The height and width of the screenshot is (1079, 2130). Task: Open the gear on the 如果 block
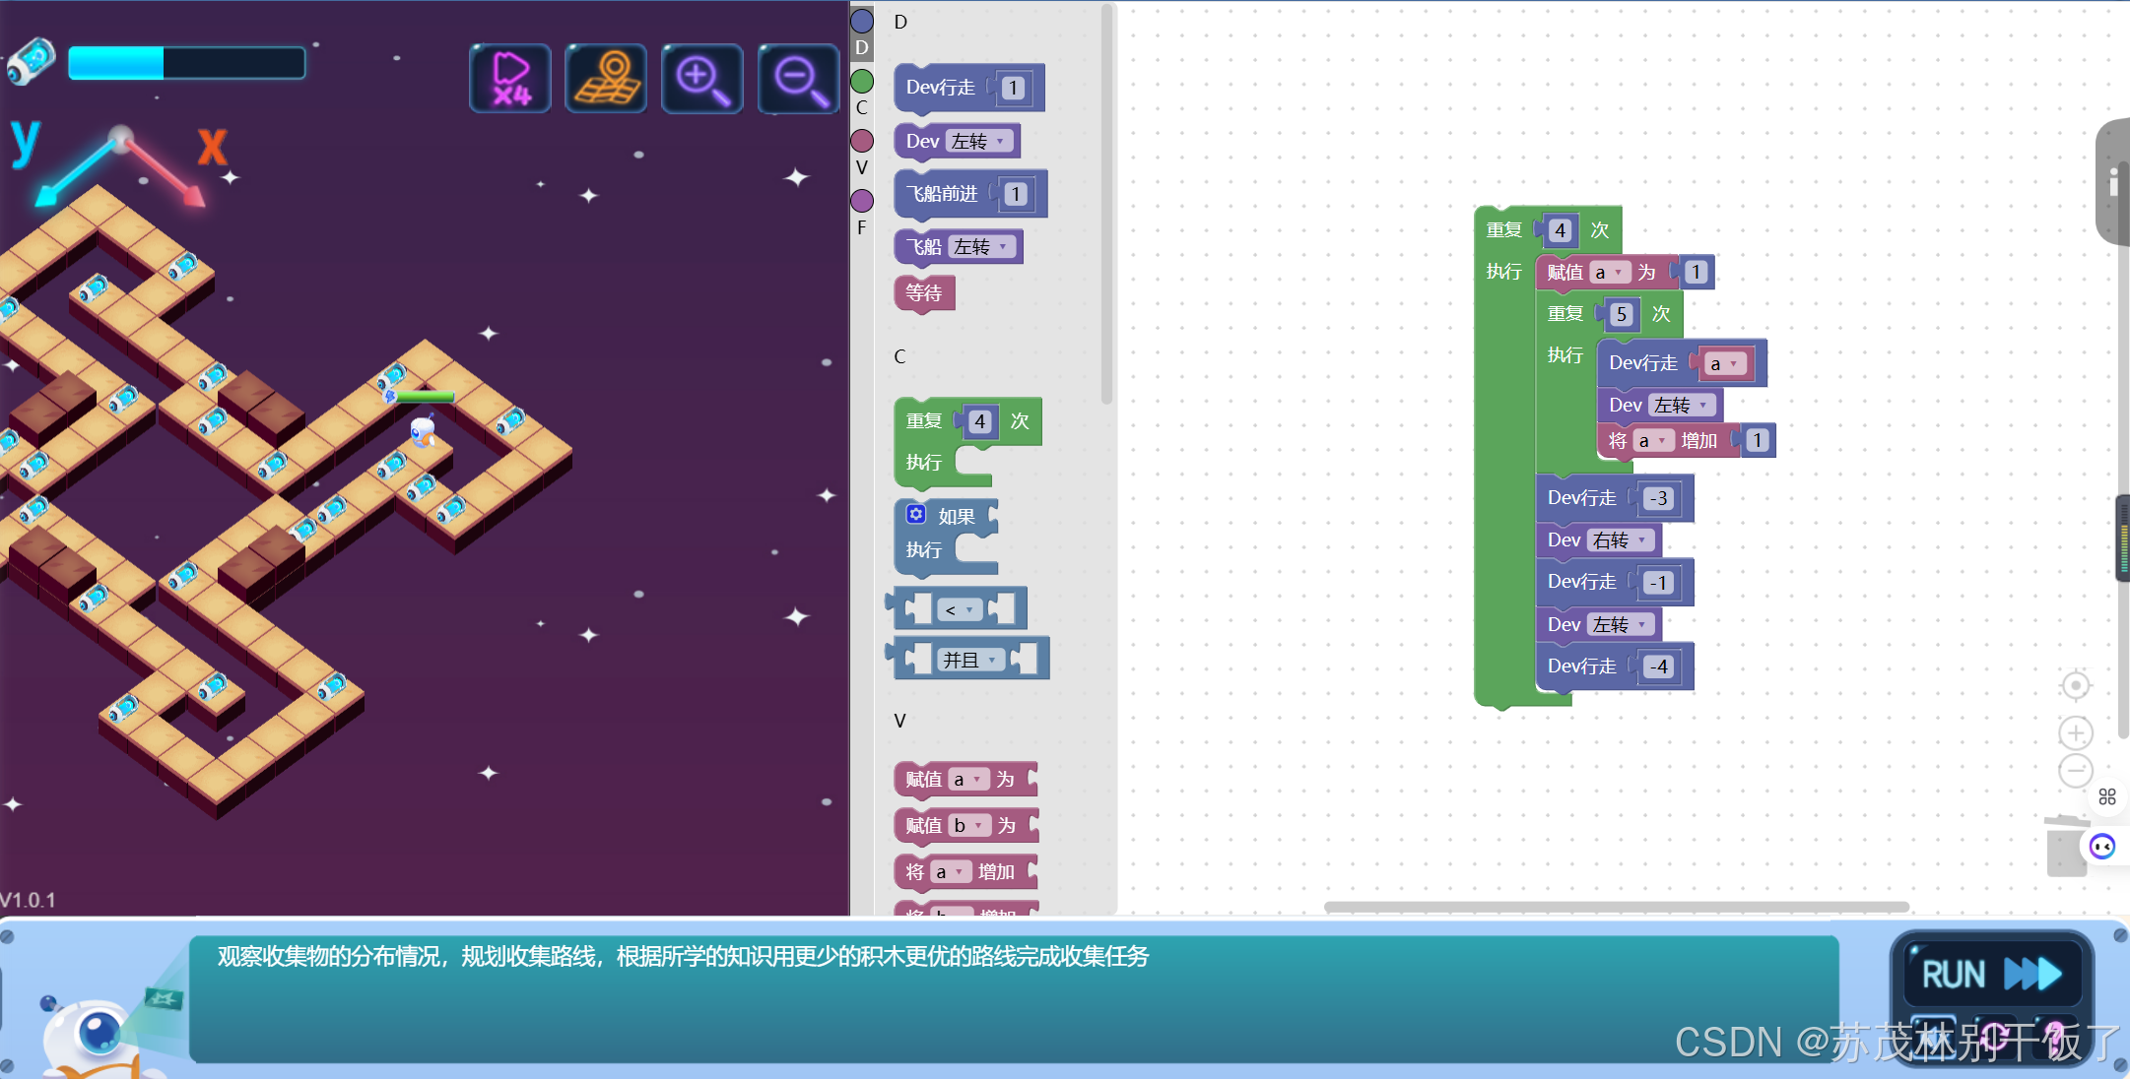click(916, 514)
